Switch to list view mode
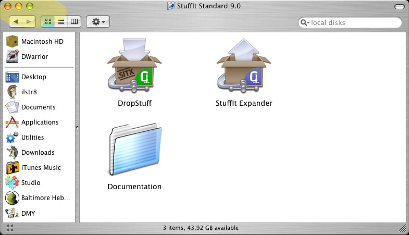The width and height of the screenshot is (409, 235). point(61,22)
